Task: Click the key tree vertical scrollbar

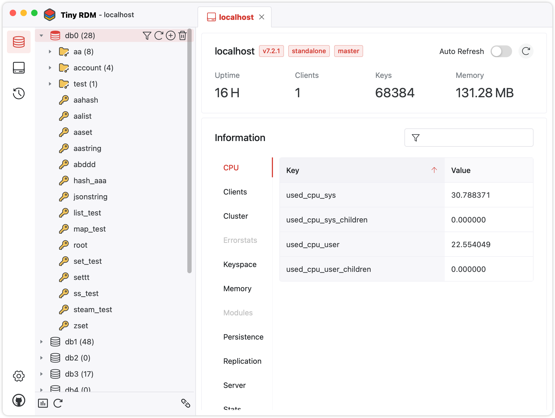Action: (x=189, y=150)
